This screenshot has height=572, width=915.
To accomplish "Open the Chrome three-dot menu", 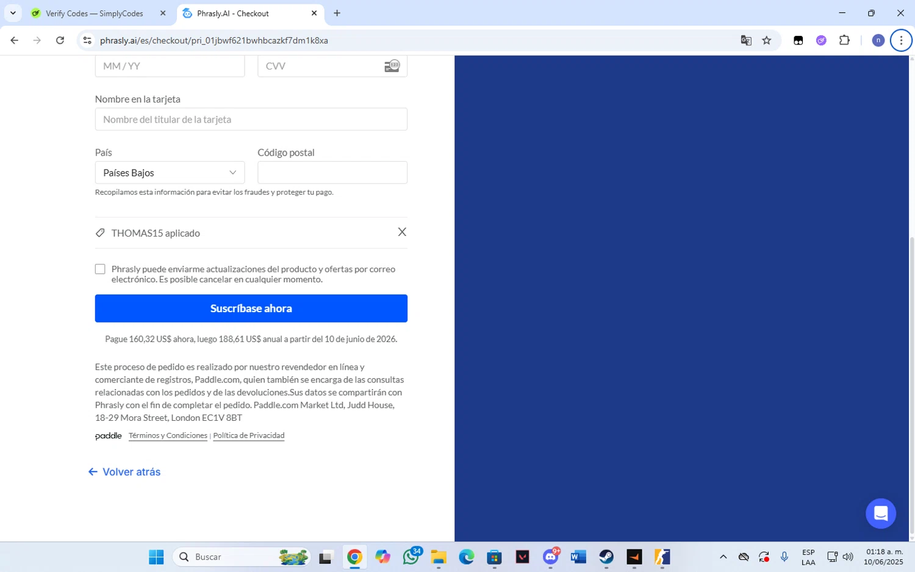I will pyautogui.click(x=901, y=40).
